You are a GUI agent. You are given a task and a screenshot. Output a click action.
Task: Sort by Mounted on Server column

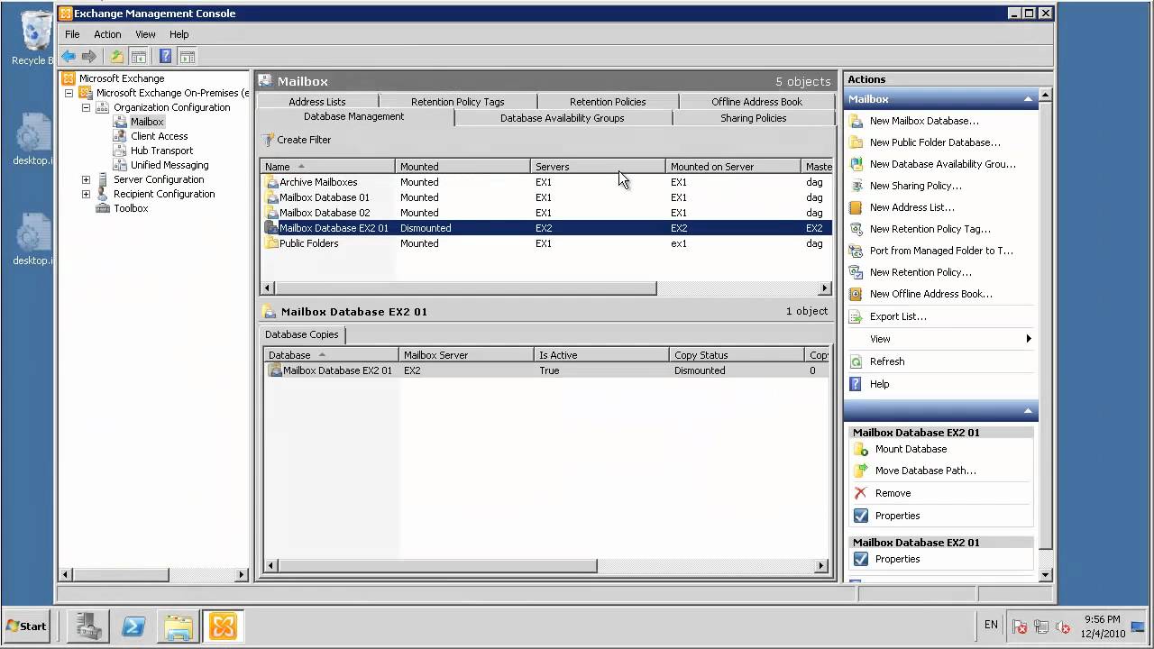(733, 167)
